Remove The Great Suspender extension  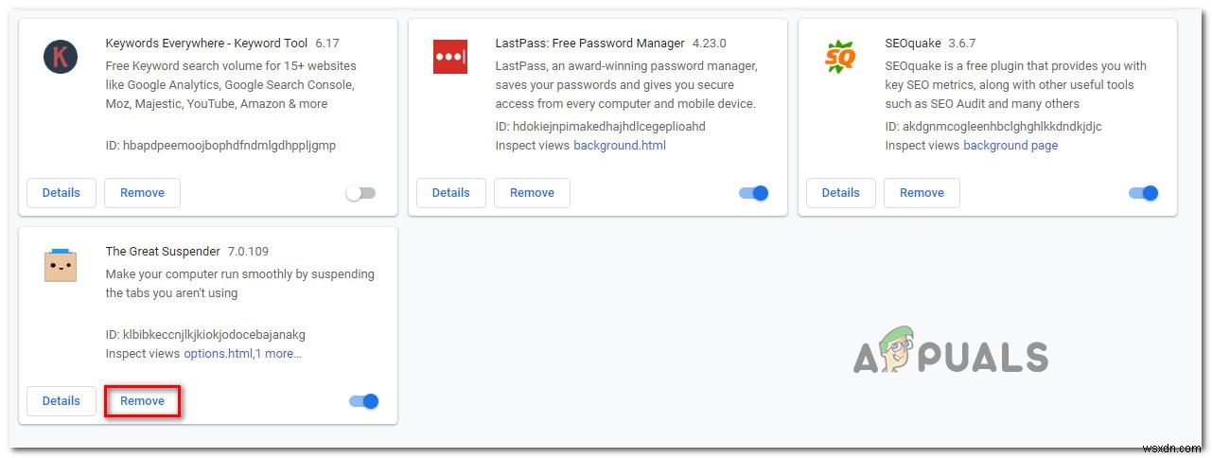tap(142, 401)
